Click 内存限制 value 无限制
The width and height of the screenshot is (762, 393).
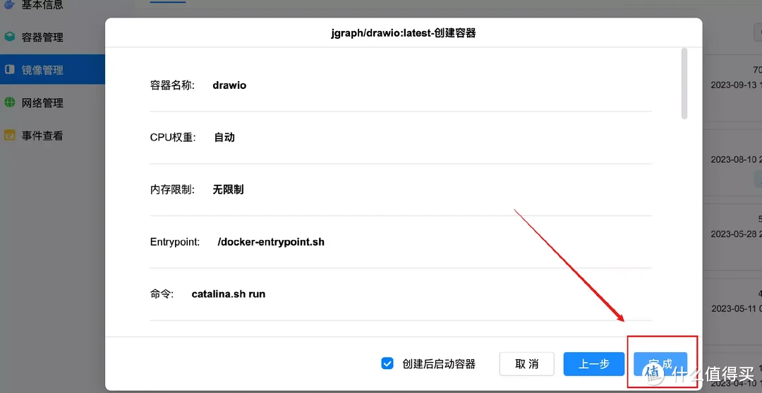228,190
